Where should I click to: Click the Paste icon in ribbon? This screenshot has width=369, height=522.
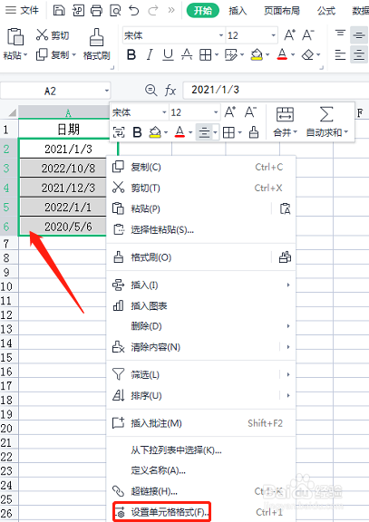pos(15,36)
